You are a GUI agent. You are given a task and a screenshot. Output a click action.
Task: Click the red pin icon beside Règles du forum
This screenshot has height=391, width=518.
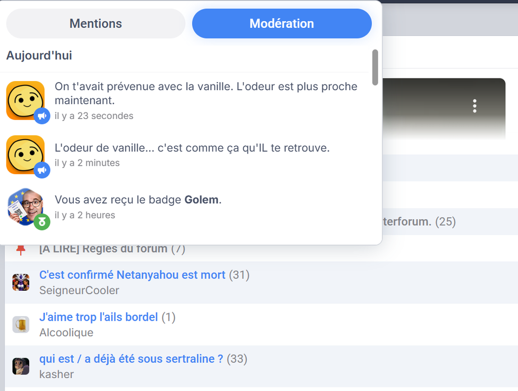point(21,250)
